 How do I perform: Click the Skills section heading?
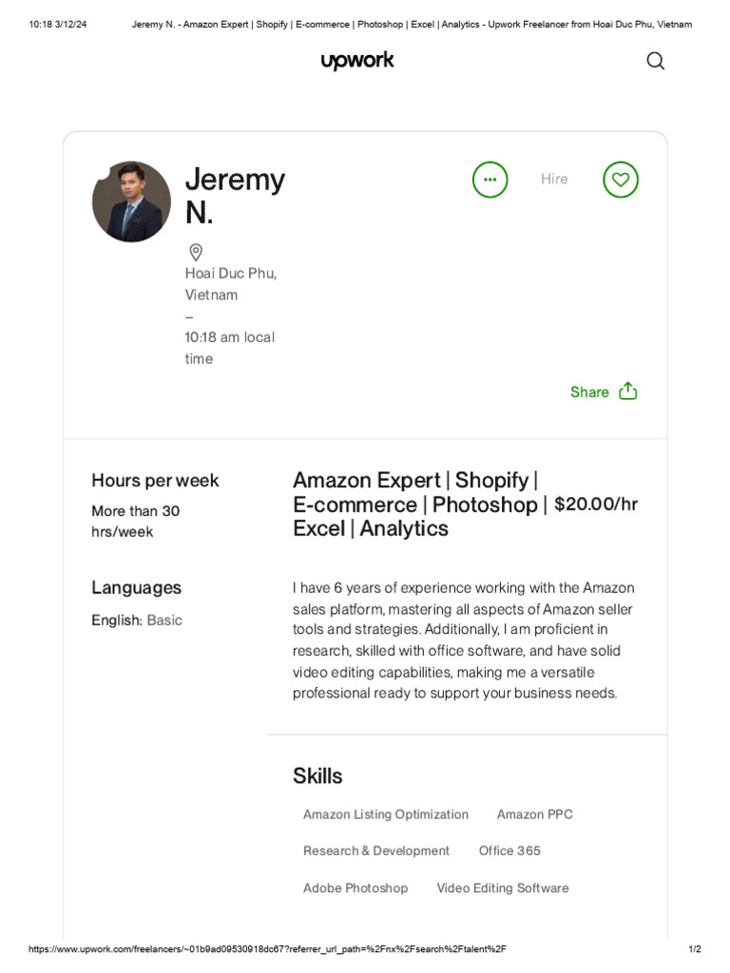(317, 775)
